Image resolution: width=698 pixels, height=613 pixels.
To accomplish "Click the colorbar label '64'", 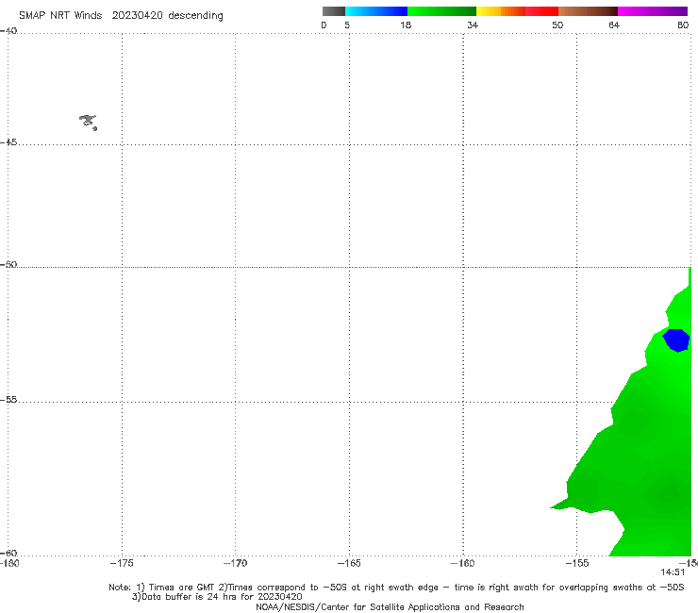I will coord(614,25).
